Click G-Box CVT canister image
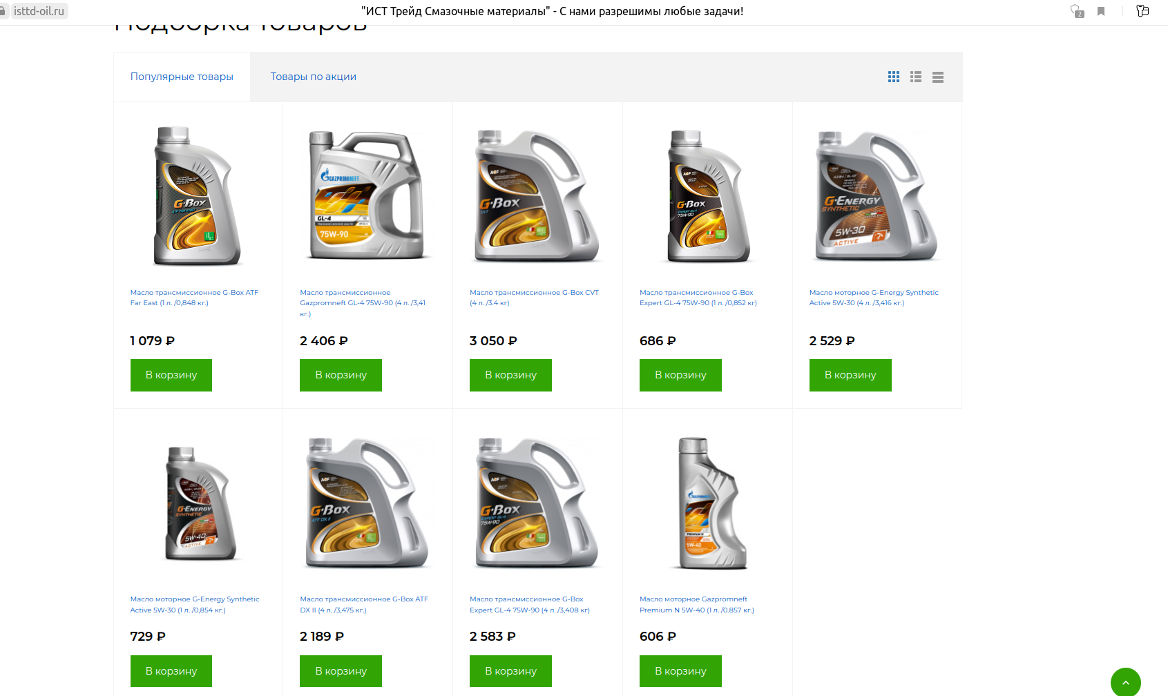This screenshot has height=696, width=1168. [537, 195]
